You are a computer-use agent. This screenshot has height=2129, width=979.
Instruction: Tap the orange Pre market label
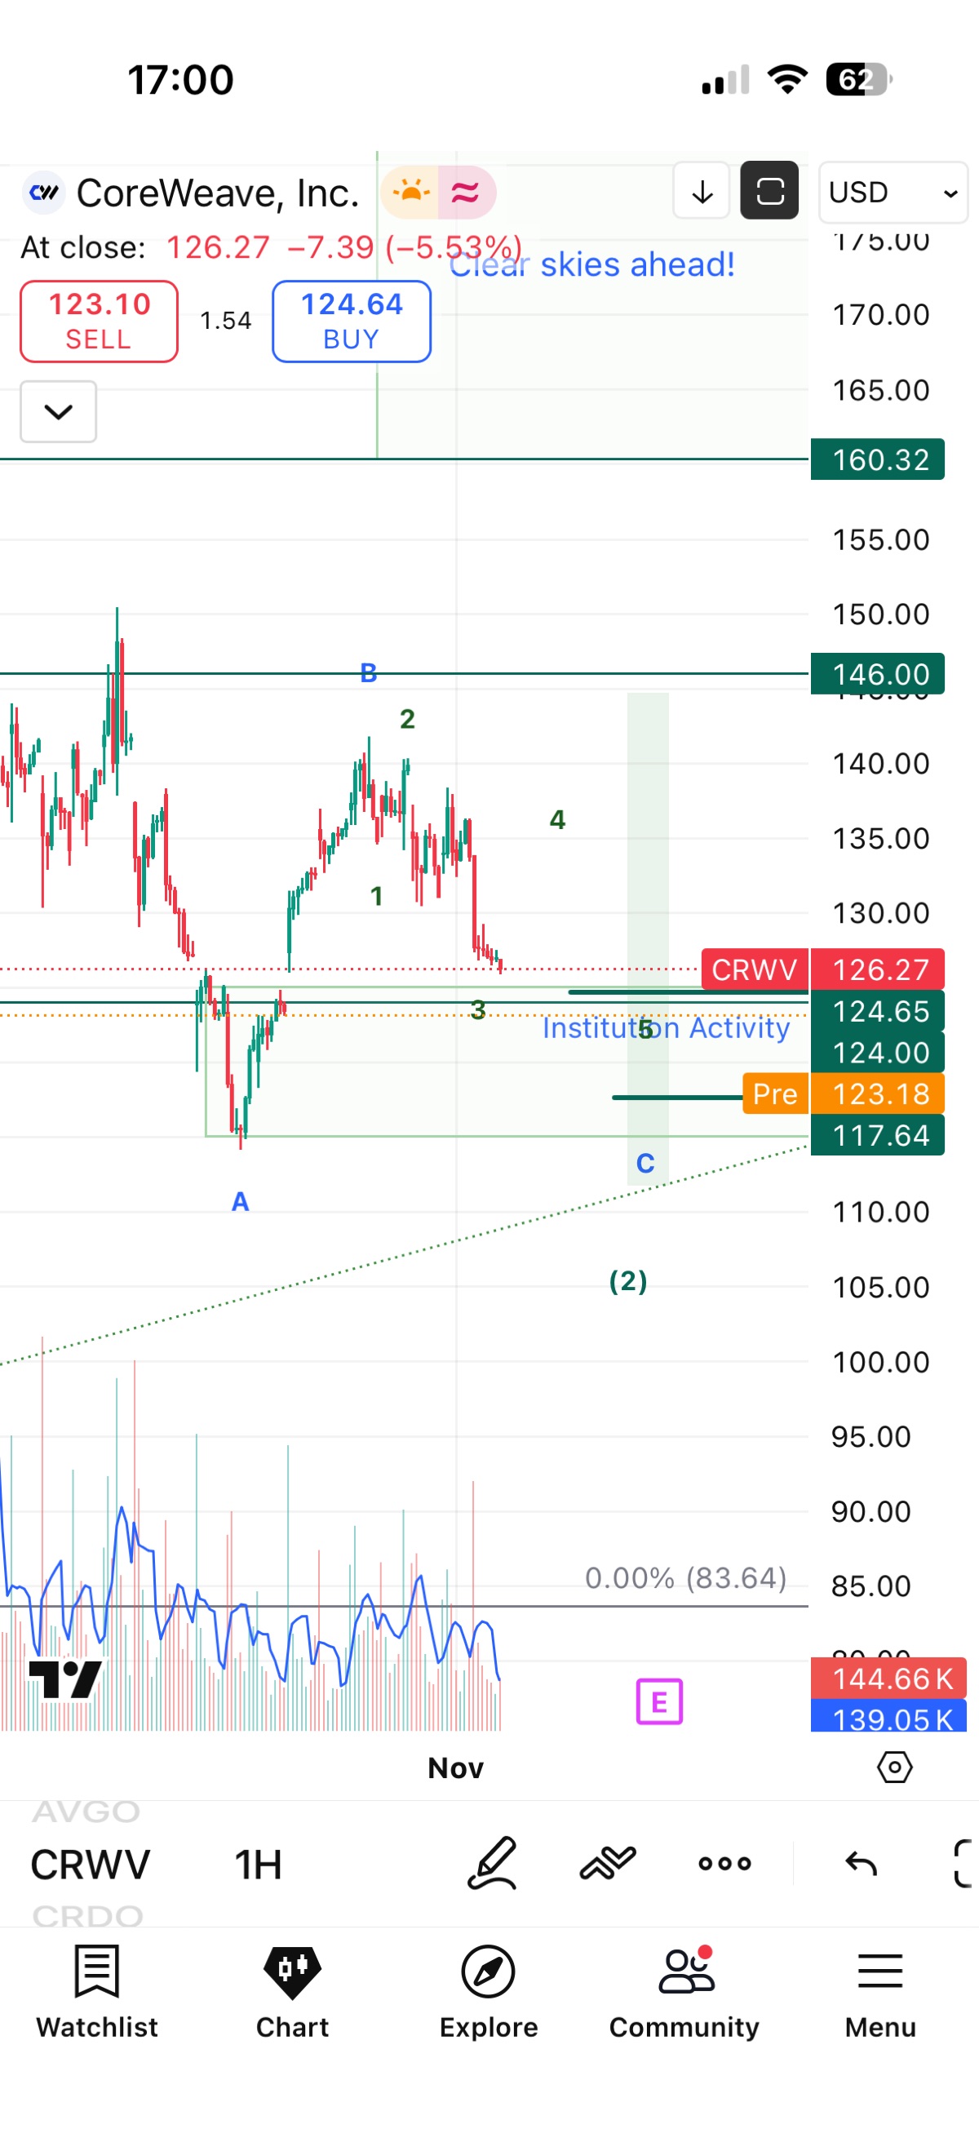775,1093
